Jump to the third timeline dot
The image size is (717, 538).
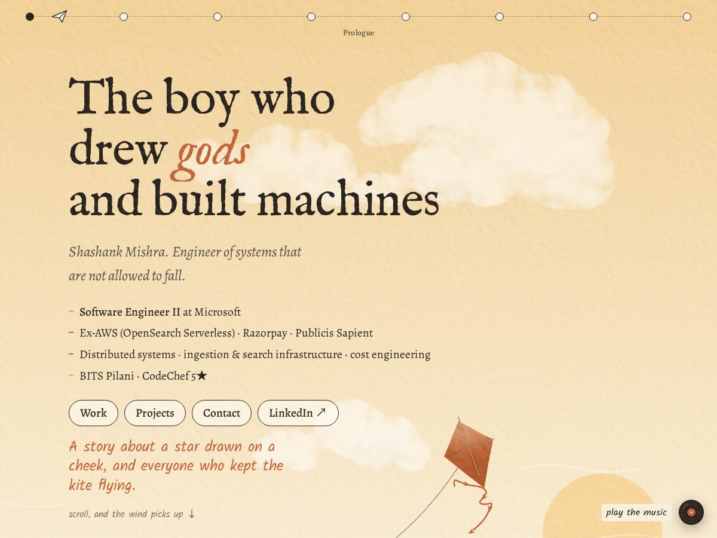pyautogui.click(x=217, y=17)
